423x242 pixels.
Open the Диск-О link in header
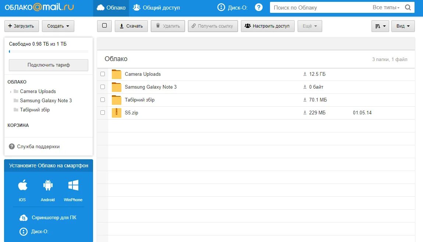(x=232, y=8)
